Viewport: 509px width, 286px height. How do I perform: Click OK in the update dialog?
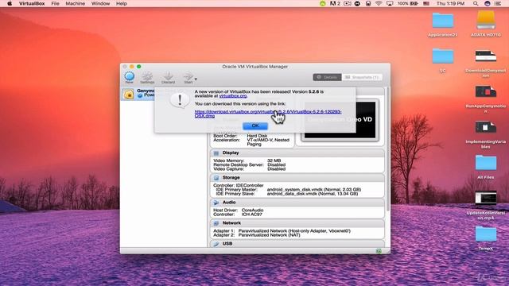(255, 126)
